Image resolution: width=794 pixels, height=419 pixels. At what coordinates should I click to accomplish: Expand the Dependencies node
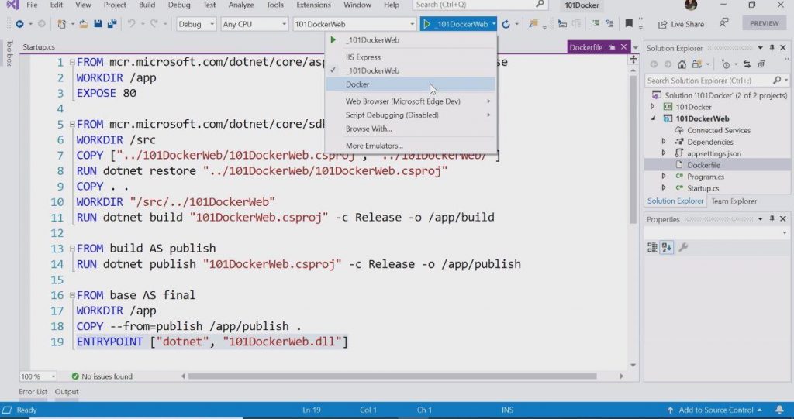[664, 142]
